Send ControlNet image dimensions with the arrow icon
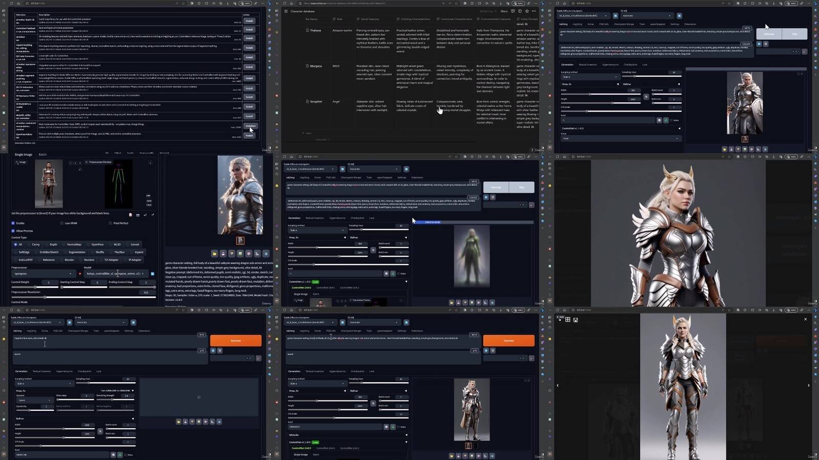Image resolution: width=819 pixels, height=460 pixels. coord(153,215)
